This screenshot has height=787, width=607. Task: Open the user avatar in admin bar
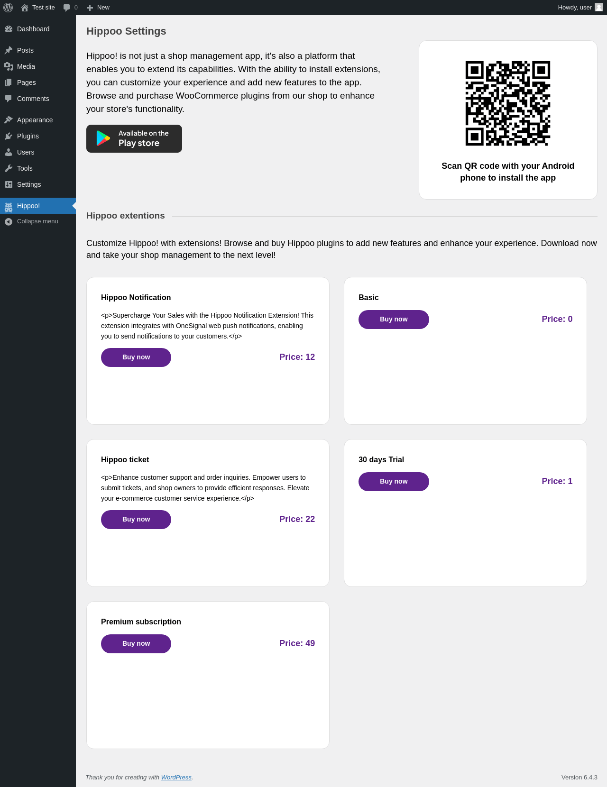tap(599, 7)
